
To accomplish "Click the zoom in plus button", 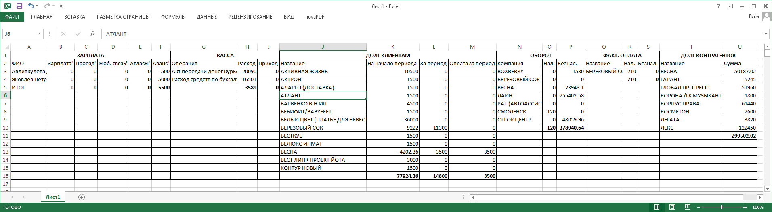I will click(745, 207).
